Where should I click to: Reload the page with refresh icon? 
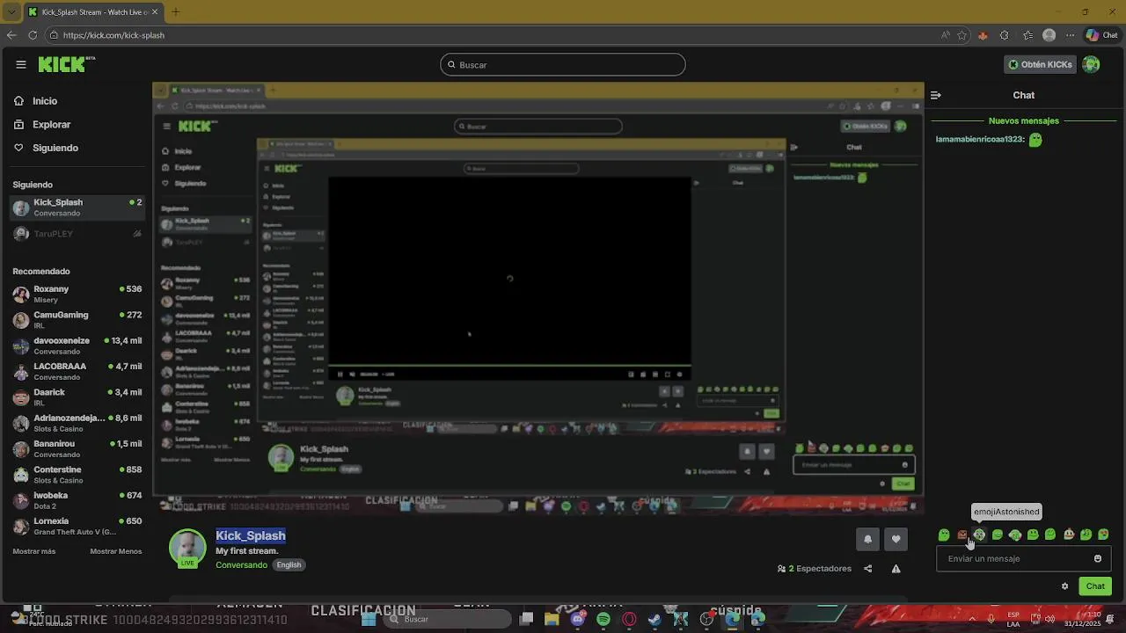tap(33, 35)
